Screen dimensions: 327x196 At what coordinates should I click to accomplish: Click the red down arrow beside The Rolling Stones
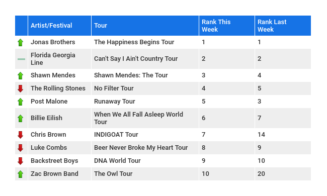[21, 88]
